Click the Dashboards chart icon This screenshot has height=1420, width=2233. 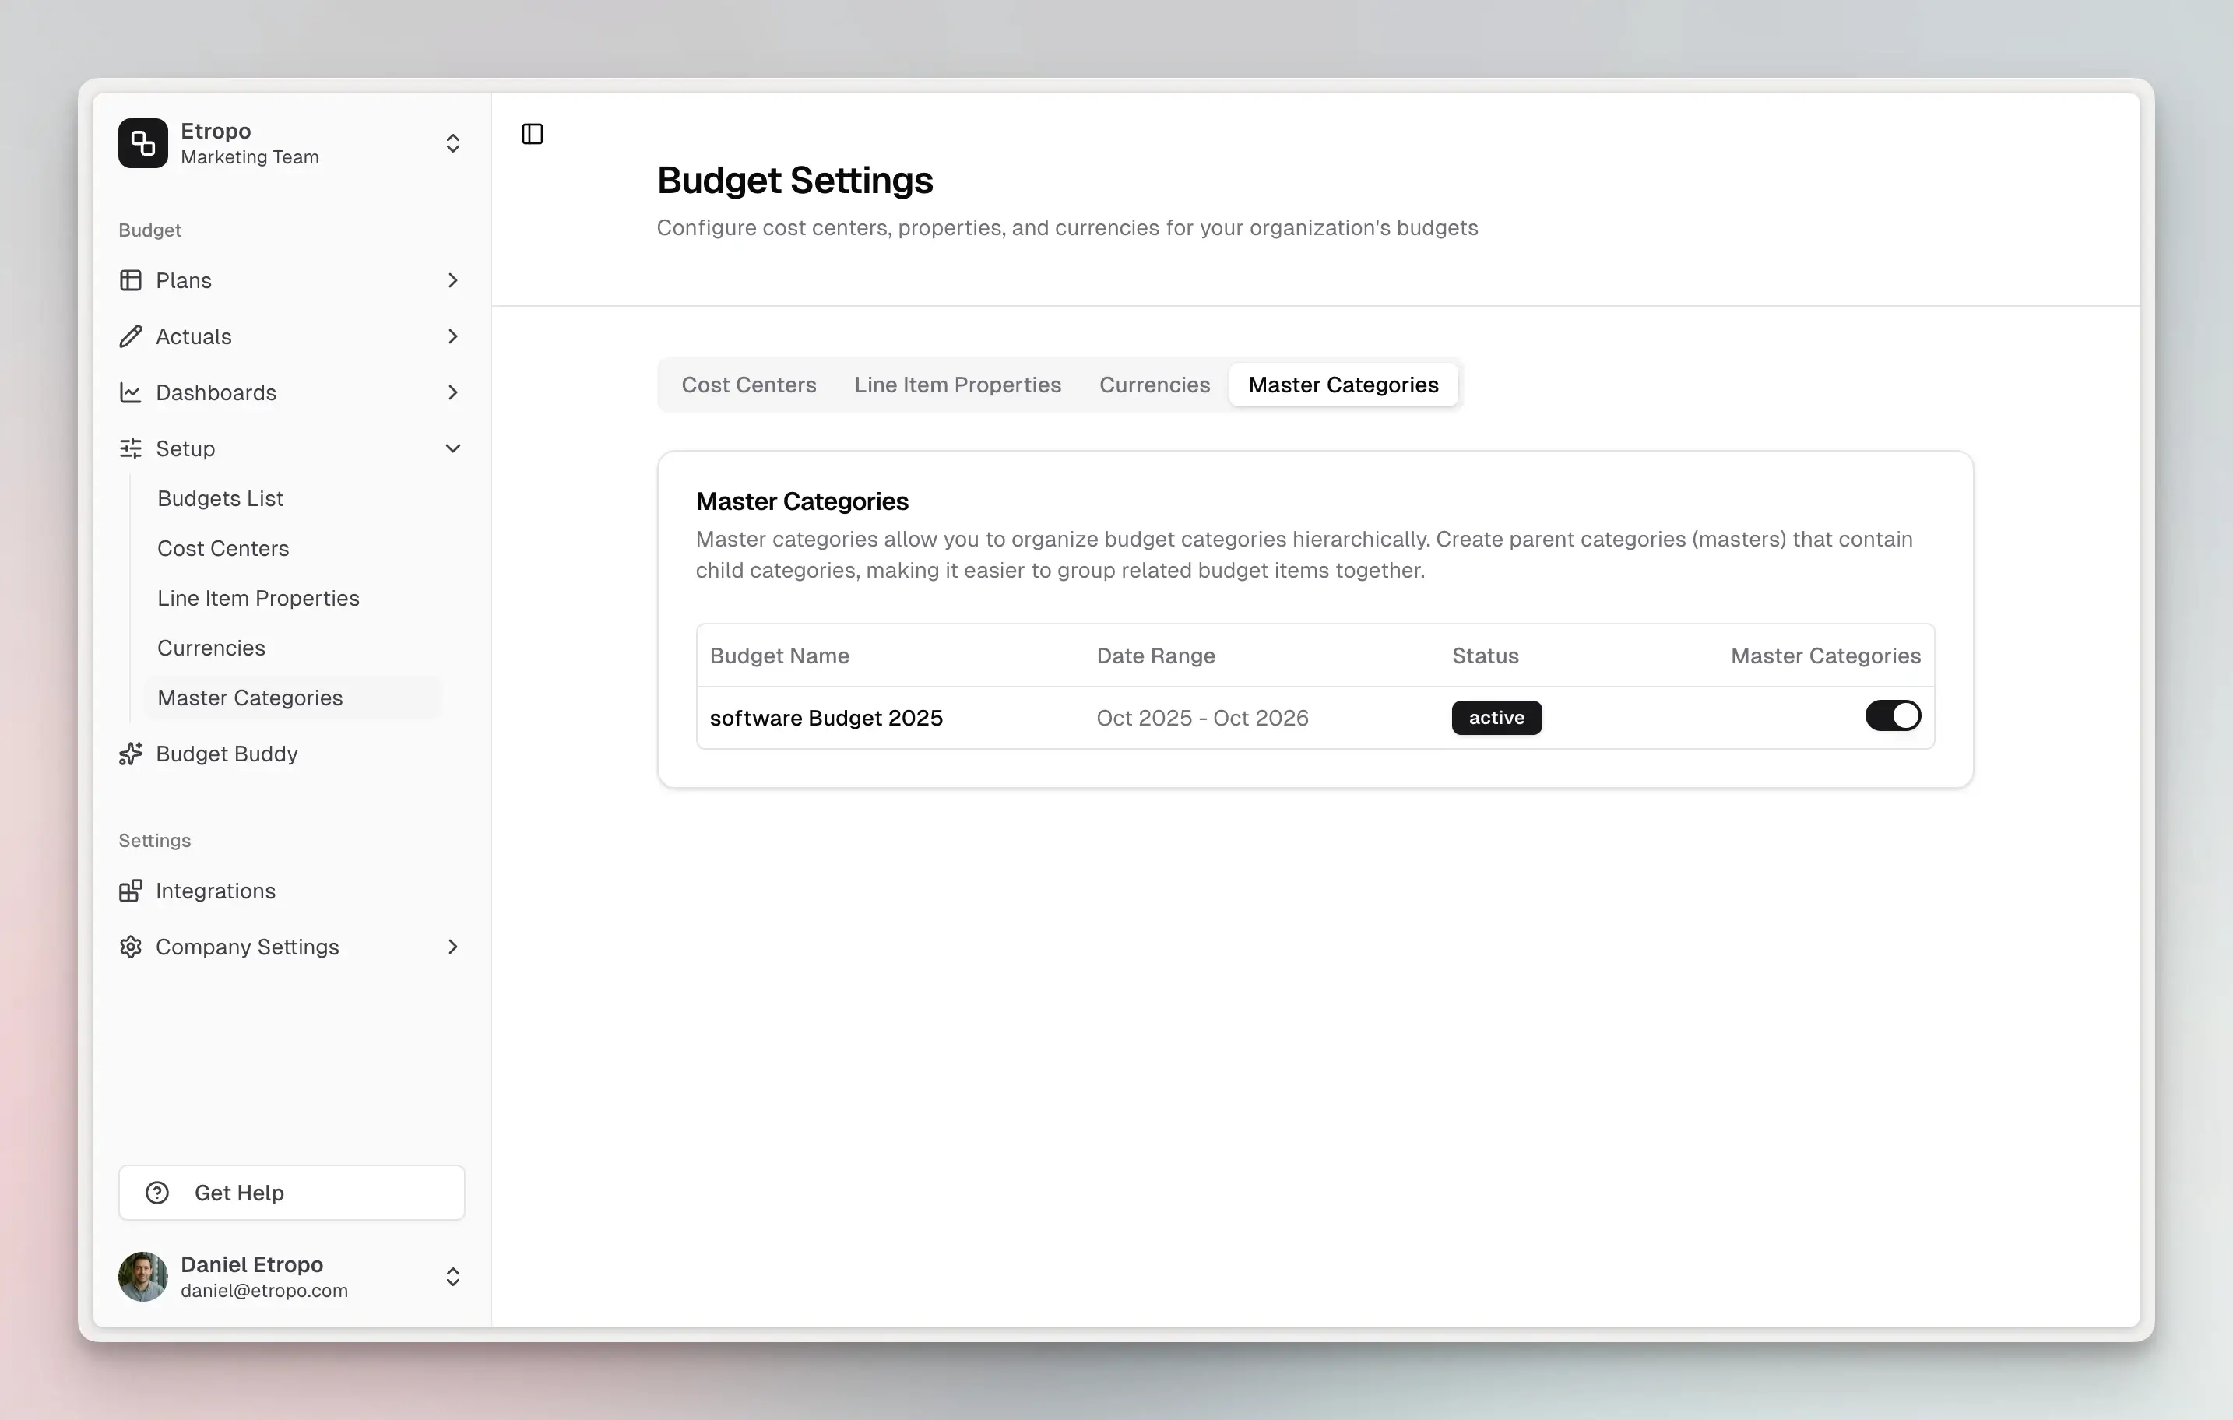(131, 392)
